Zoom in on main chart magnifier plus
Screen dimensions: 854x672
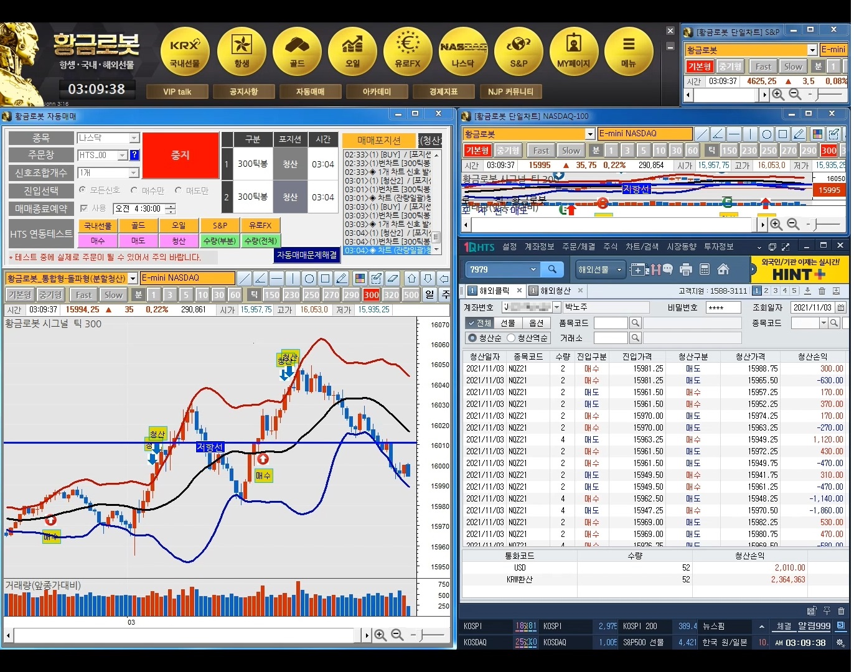click(380, 635)
